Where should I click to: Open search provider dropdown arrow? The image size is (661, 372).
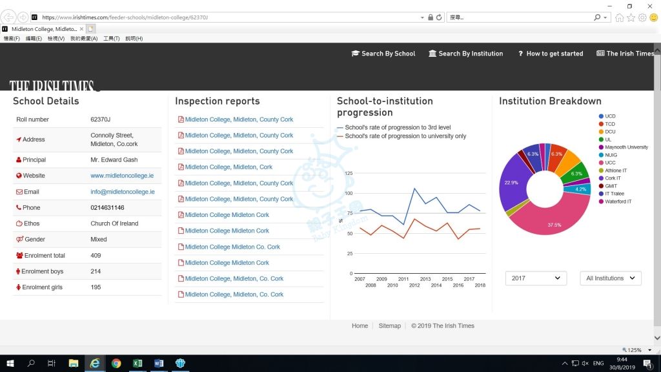pyautogui.click(x=605, y=17)
